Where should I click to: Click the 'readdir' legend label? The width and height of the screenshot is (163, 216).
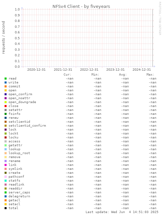(15, 189)
